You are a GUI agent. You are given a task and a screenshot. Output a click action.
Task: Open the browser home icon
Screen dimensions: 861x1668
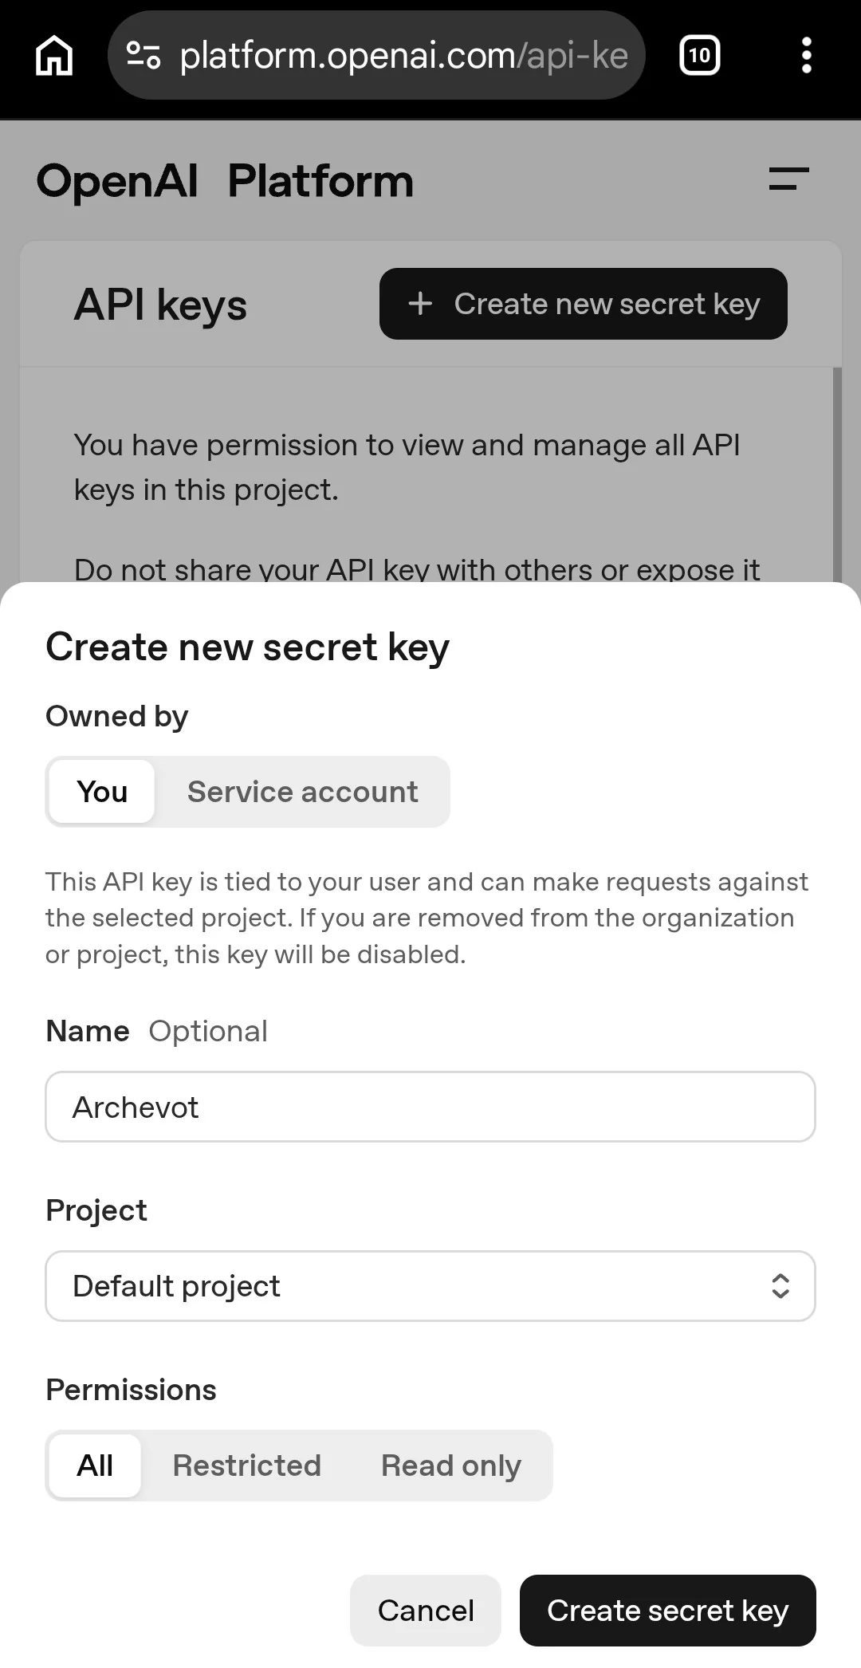coord(54,55)
